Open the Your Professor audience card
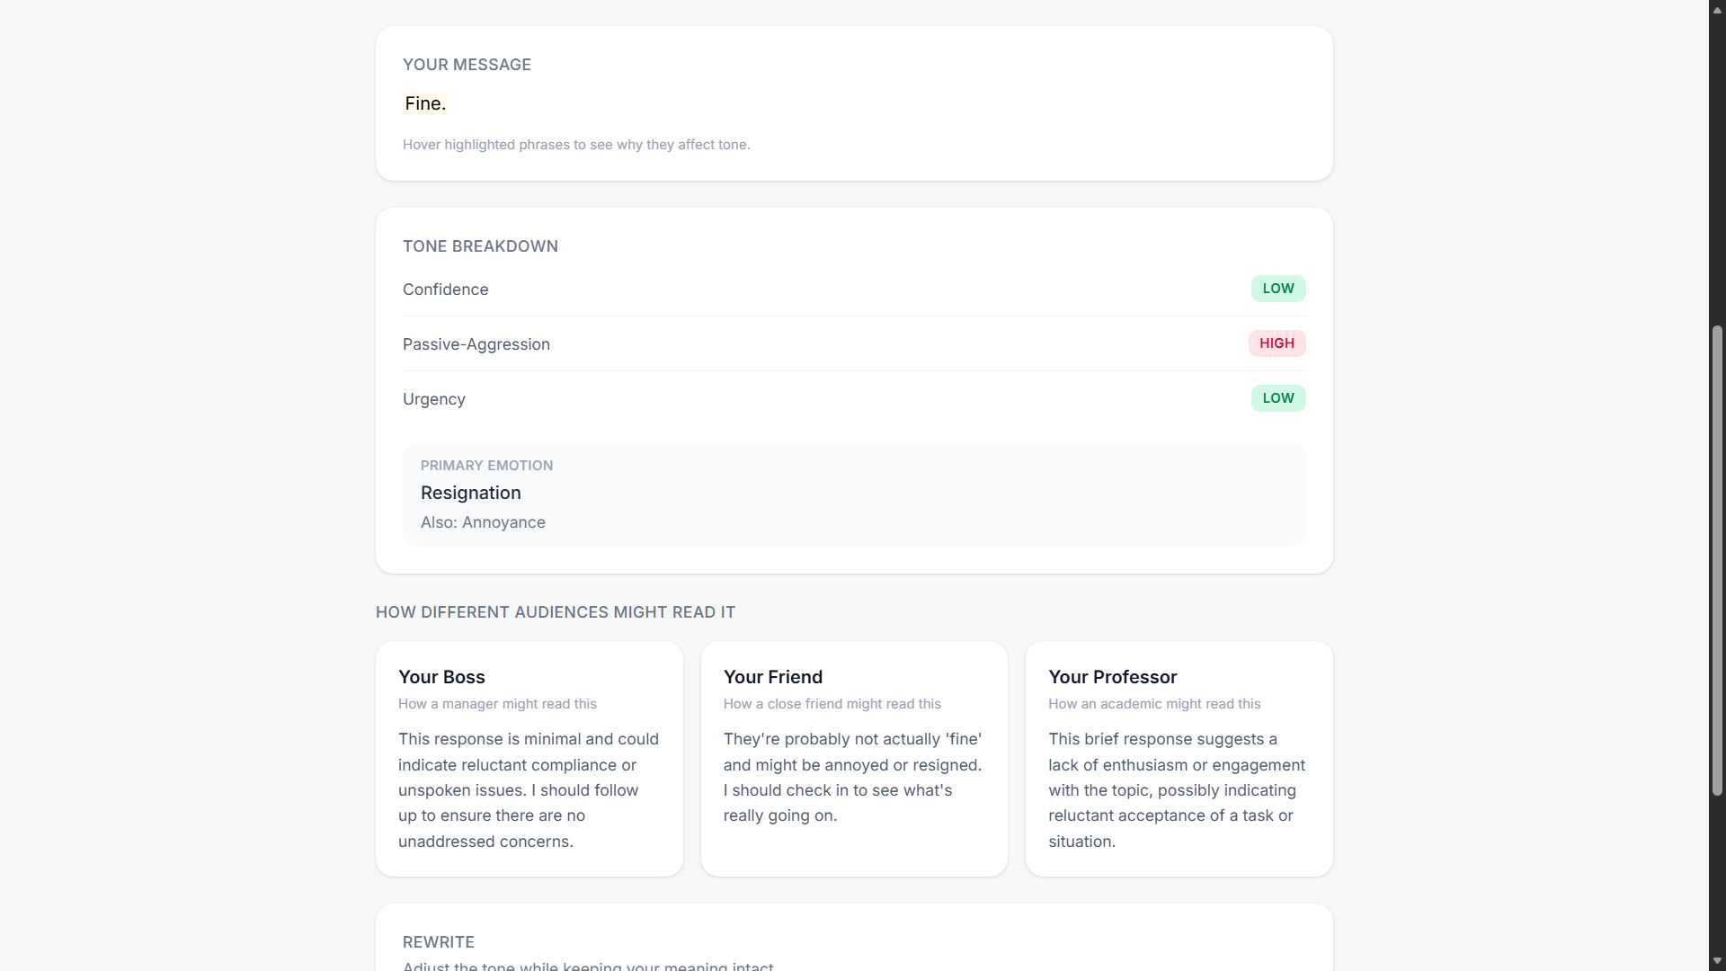 tap(1179, 759)
